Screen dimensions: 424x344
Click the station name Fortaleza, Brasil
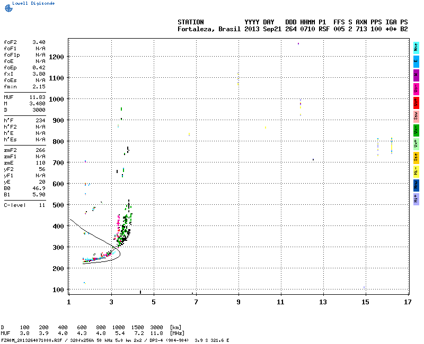pos(209,29)
